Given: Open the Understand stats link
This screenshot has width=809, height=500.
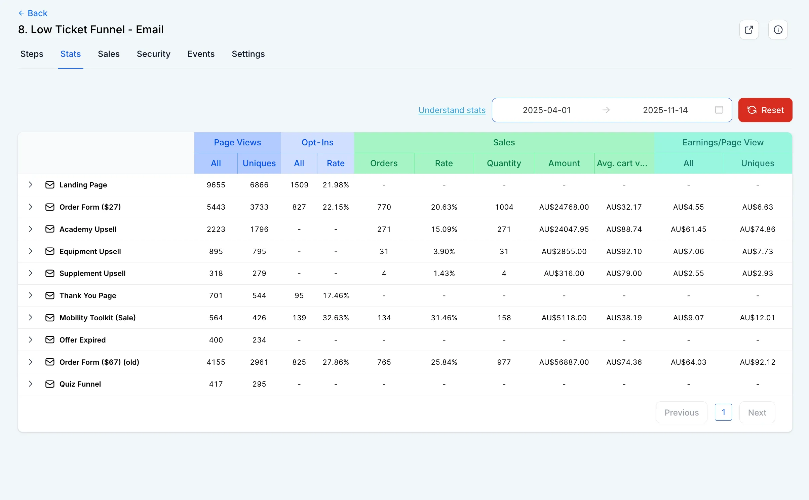Looking at the screenshot, I should [x=452, y=110].
